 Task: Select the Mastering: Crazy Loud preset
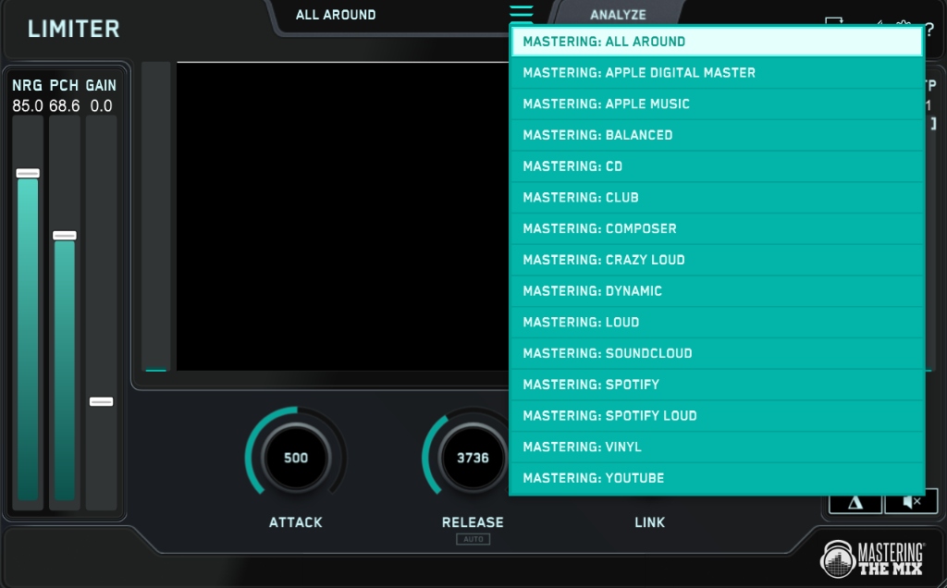point(717,260)
